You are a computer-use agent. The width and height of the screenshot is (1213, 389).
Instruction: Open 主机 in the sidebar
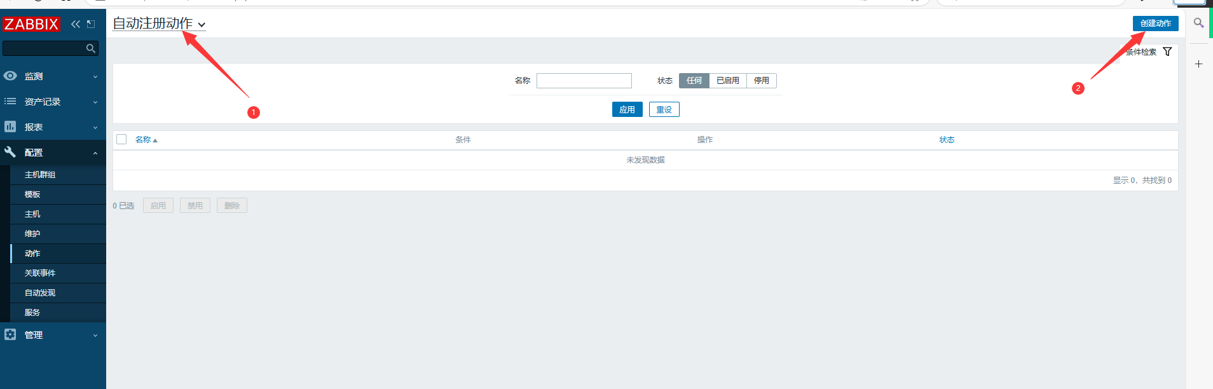click(58, 214)
